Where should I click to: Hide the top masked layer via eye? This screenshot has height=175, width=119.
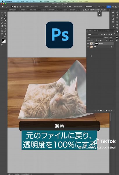tap(88, 43)
